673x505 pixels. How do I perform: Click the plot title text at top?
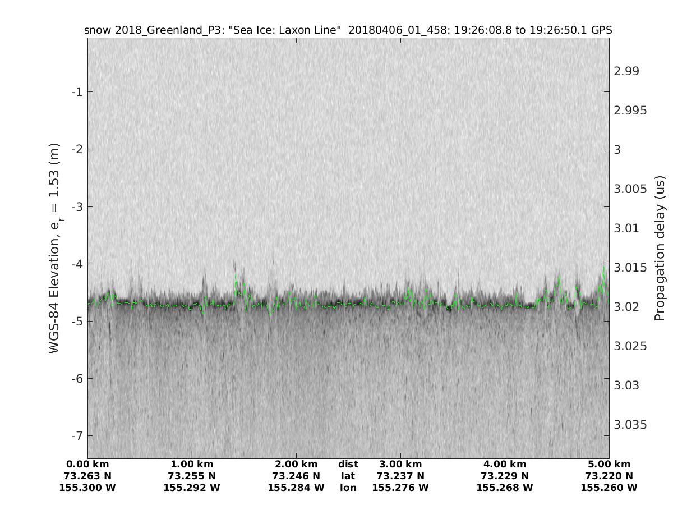pos(348,30)
